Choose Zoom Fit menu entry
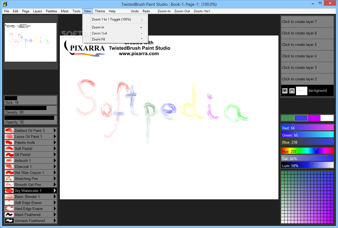The image size is (338, 228). click(115, 39)
